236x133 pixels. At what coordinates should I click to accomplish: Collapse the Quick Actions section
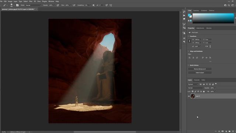point(188,65)
